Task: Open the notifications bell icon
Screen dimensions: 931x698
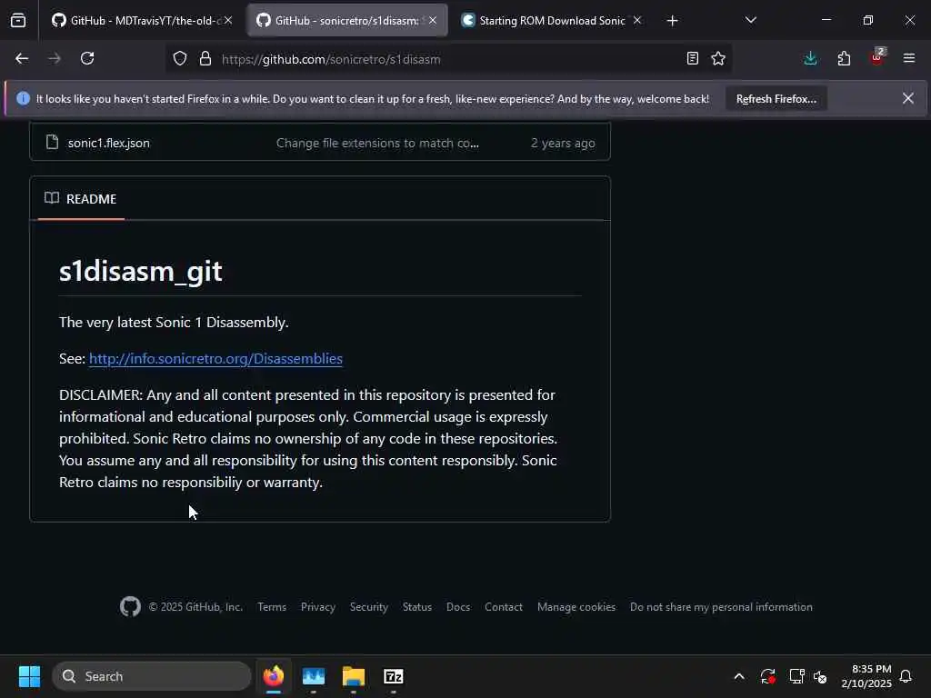Action: (906, 676)
